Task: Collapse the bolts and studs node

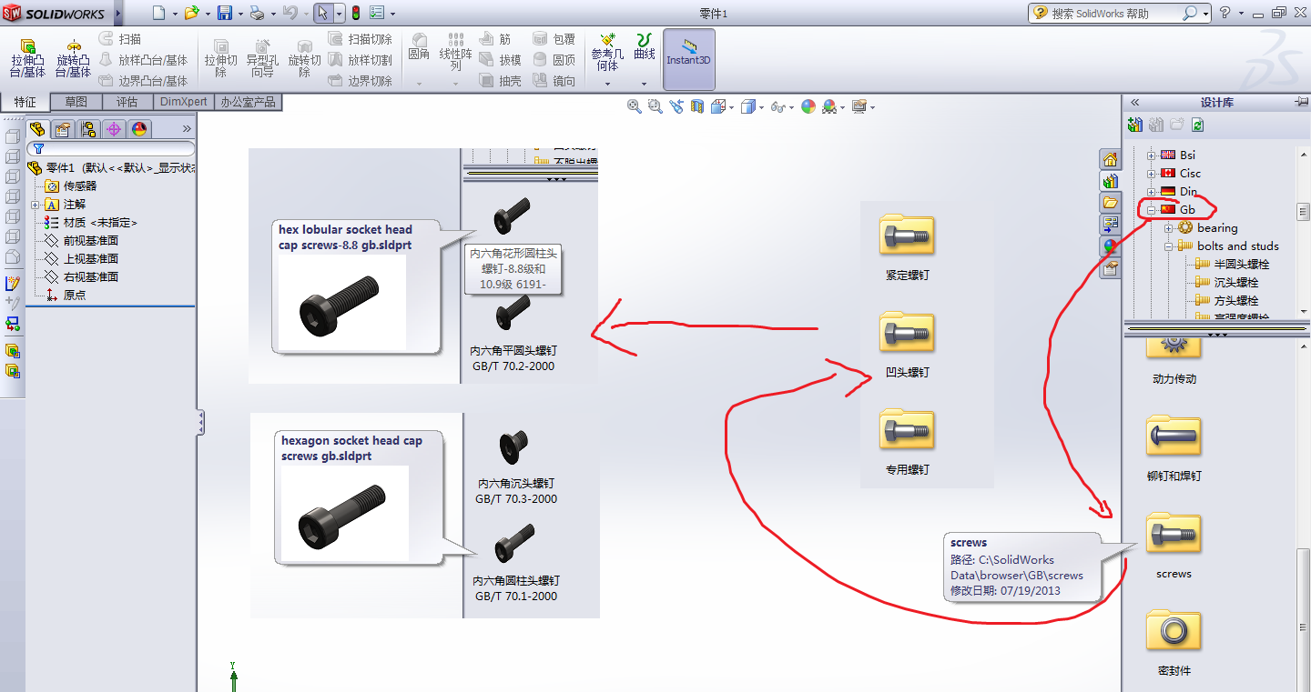Action: 1169,246
